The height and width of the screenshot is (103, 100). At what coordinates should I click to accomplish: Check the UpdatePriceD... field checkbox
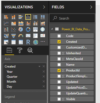[59, 88]
